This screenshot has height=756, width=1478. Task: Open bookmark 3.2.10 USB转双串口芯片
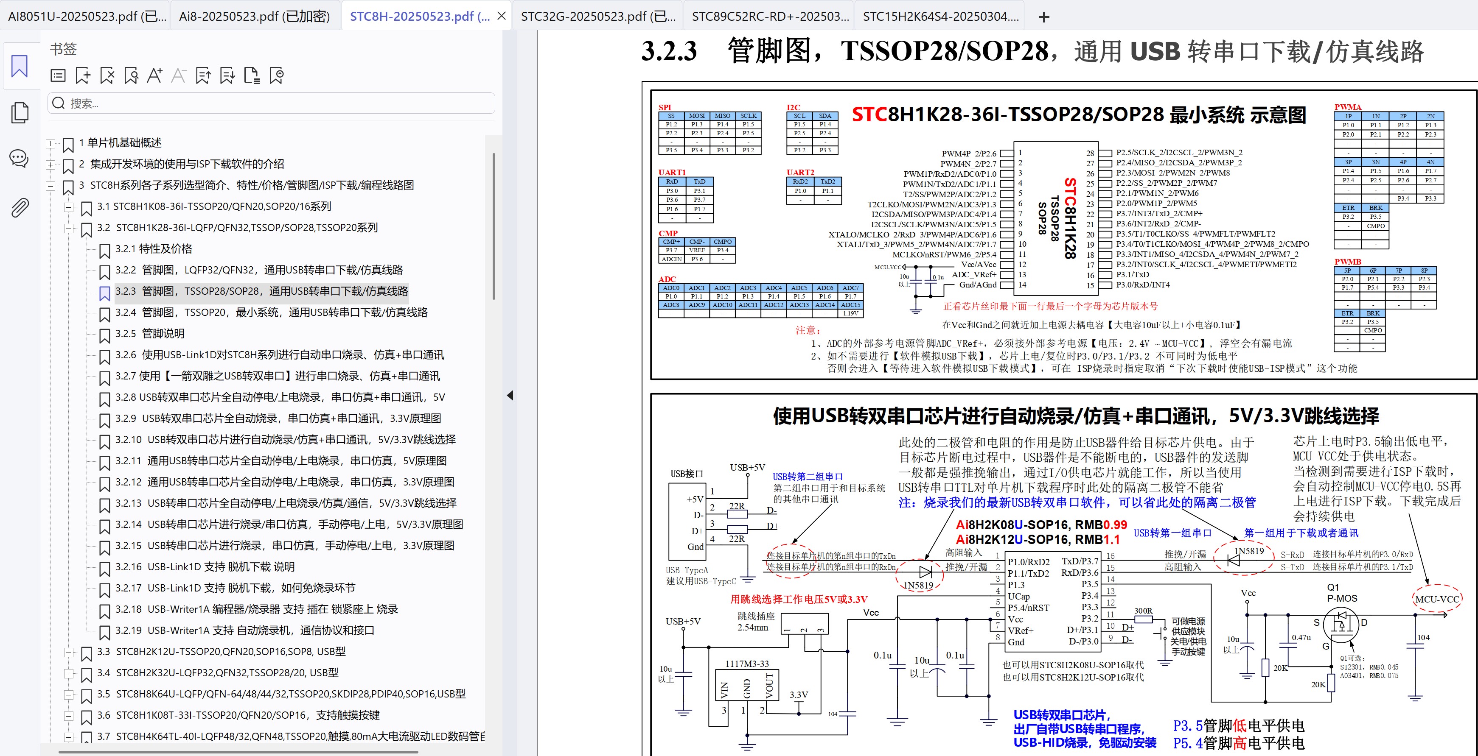(285, 440)
